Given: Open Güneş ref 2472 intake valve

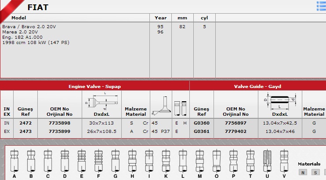Looking at the screenshot, I should point(25,123).
